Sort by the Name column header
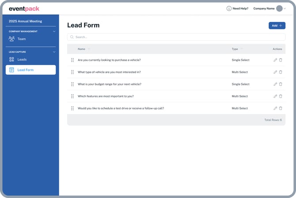The width and height of the screenshot is (296, 198). point(82,49)
